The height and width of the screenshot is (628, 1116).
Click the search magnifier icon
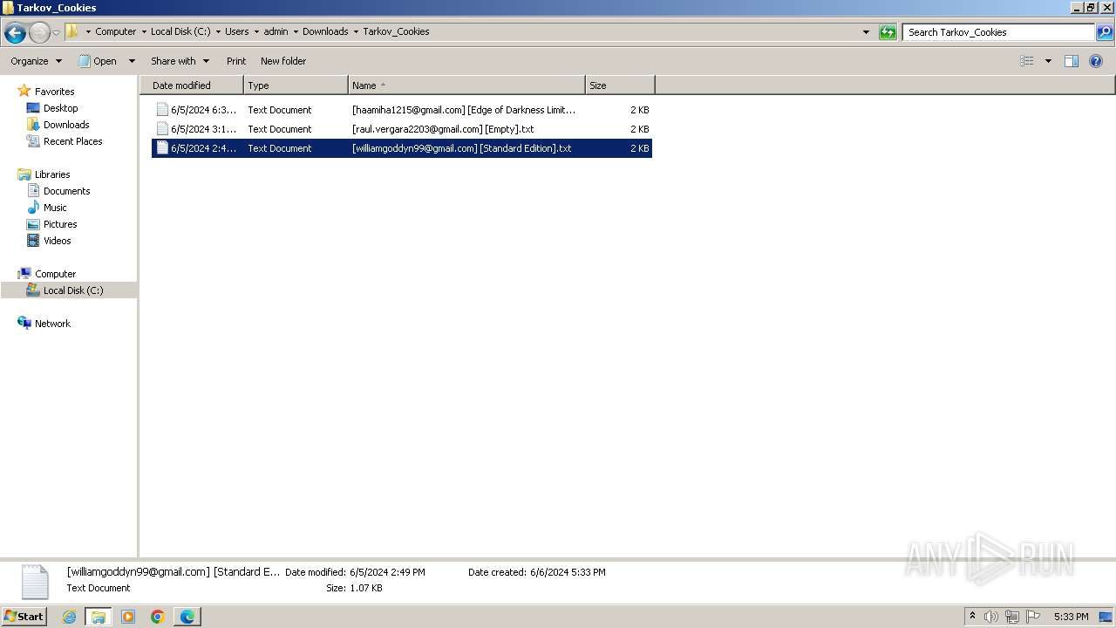click(1105, 32)
